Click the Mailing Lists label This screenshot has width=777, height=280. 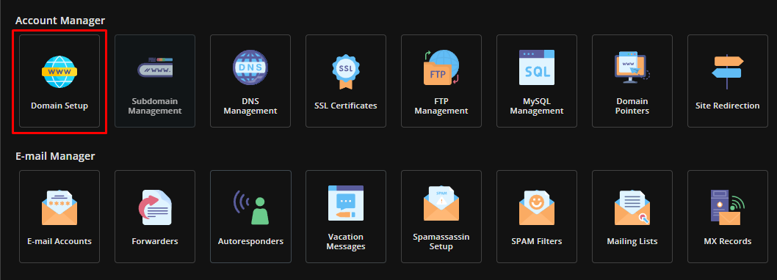click(632, 241)
